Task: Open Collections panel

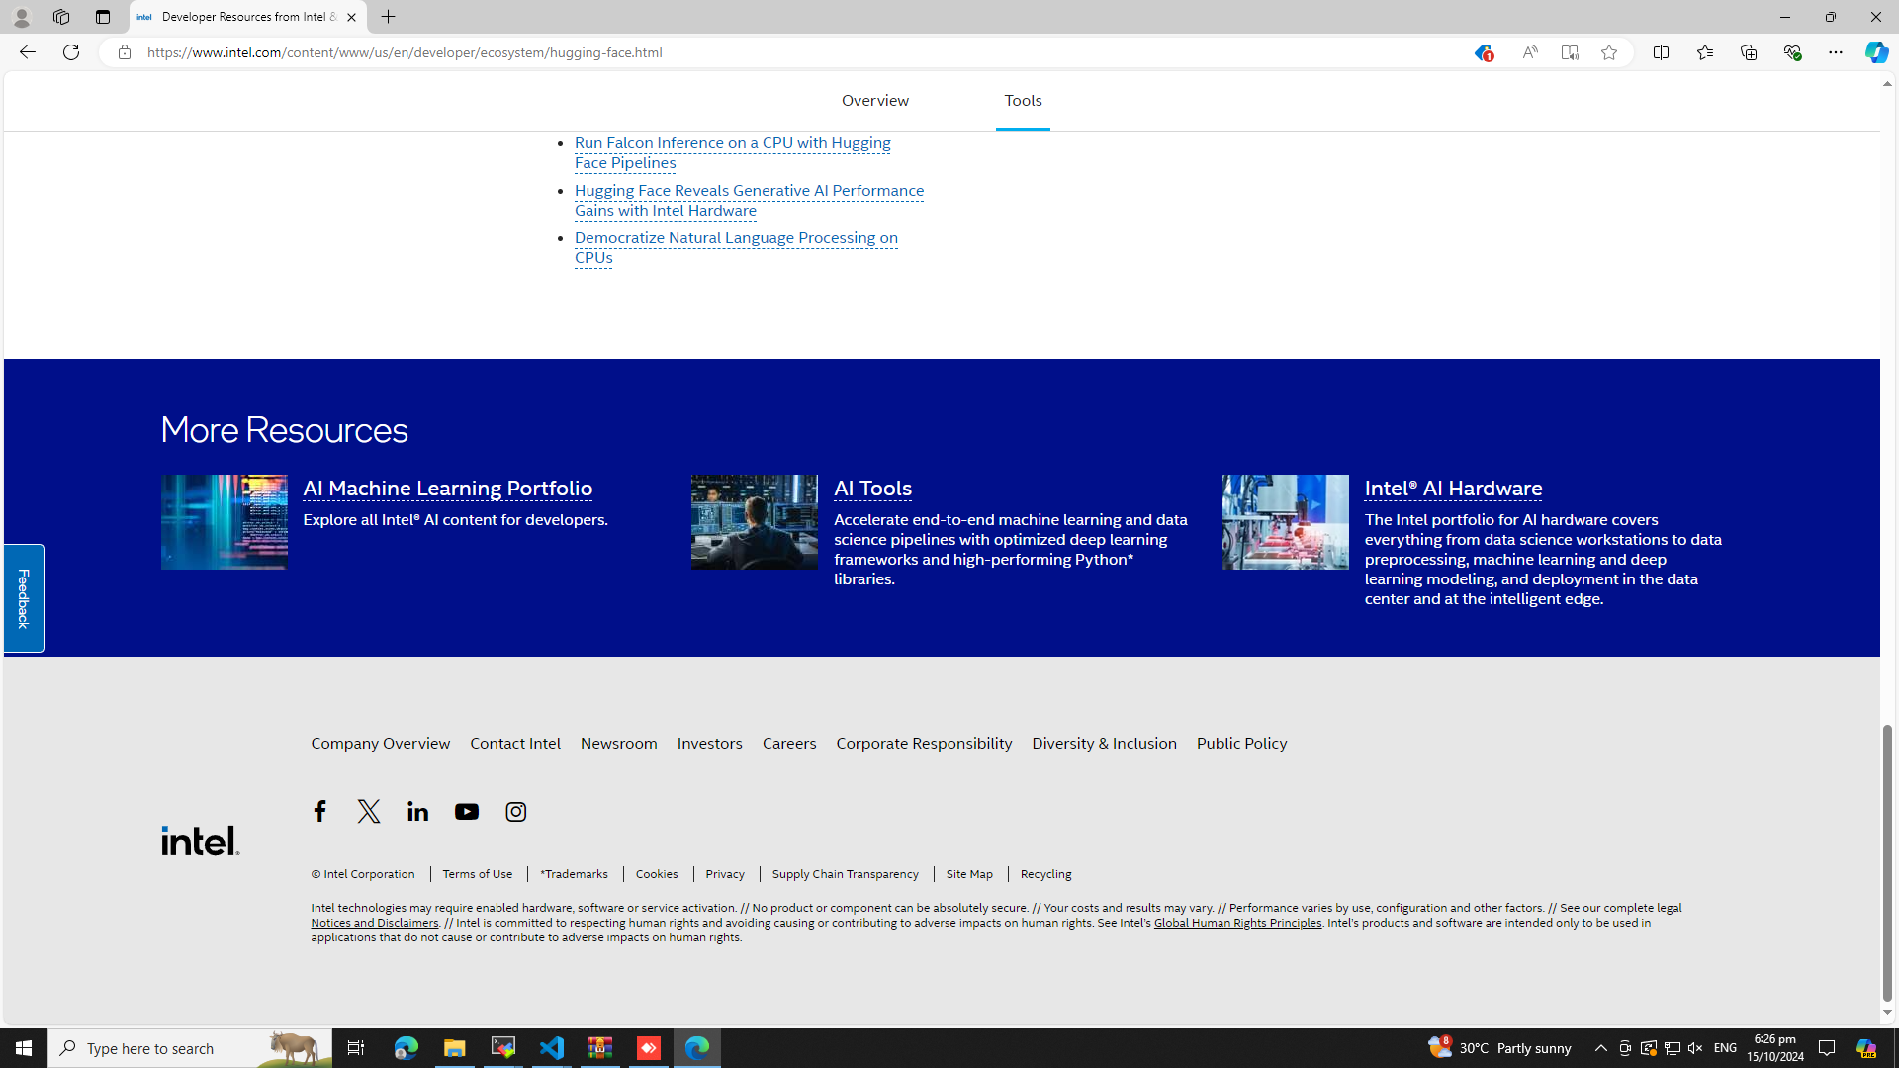Action: [x=1748, y=52]
